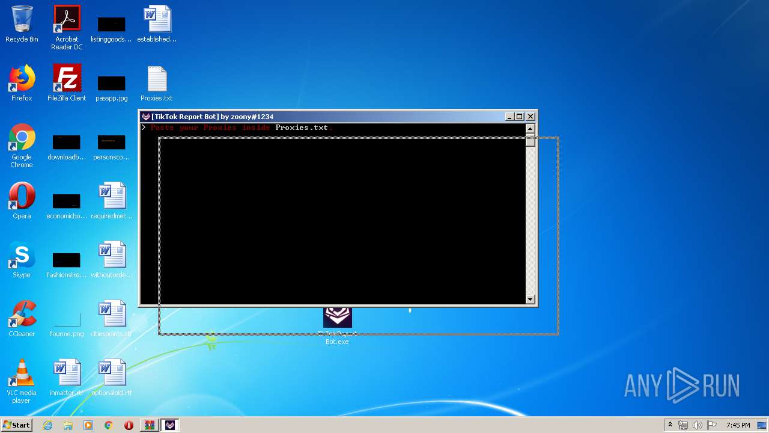The height and width of the screenshot is (433, 769).
Task: Open Windows Media Player taskbar icon
Action: click(88, 425)
